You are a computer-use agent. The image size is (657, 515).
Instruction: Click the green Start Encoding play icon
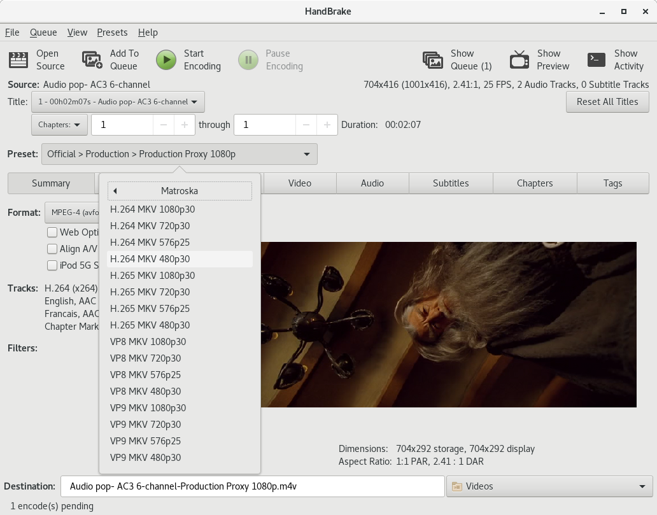[166, 60]
